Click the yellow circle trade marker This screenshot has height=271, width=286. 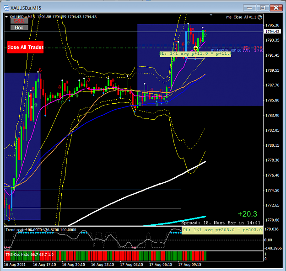(x=195, y=48)
